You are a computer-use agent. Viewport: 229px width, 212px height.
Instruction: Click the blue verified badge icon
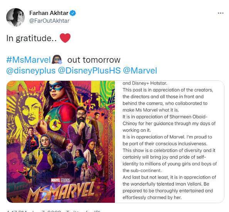(x=72, y=13)
